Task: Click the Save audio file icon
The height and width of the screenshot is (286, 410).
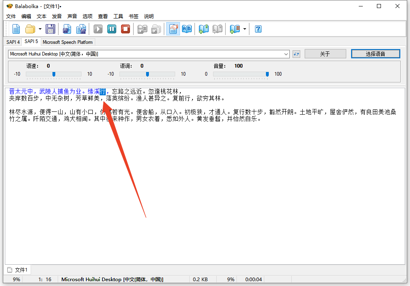Action: [67, 29]
